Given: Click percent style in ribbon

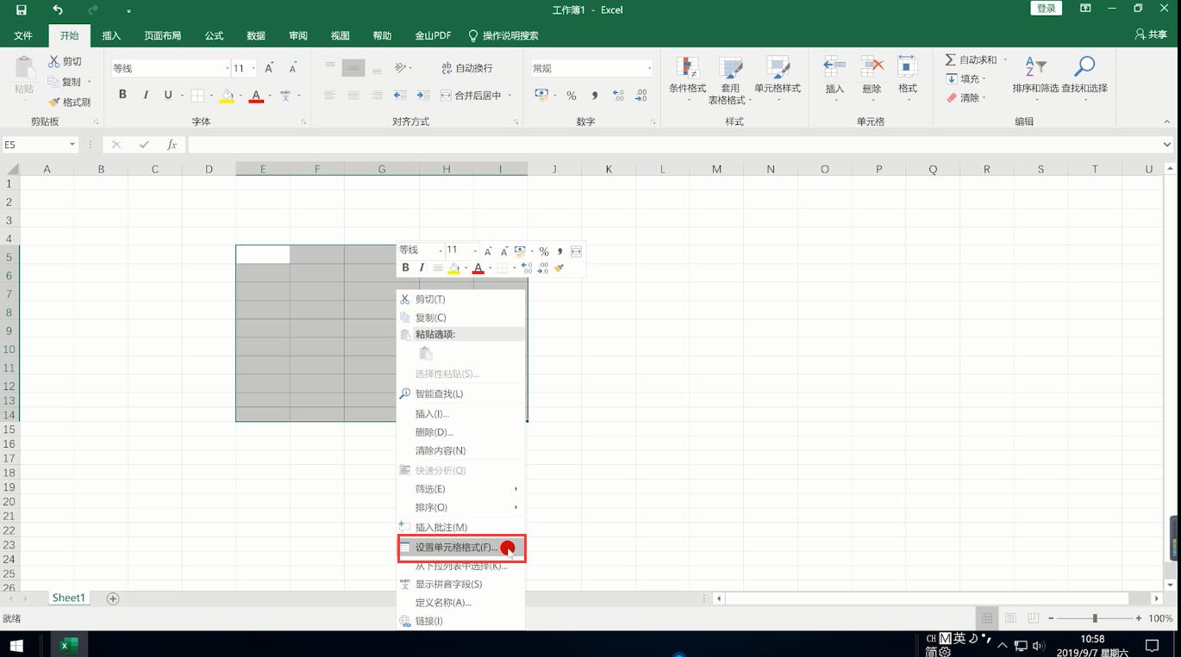Looking at the screenshot, I should [571, 96].
